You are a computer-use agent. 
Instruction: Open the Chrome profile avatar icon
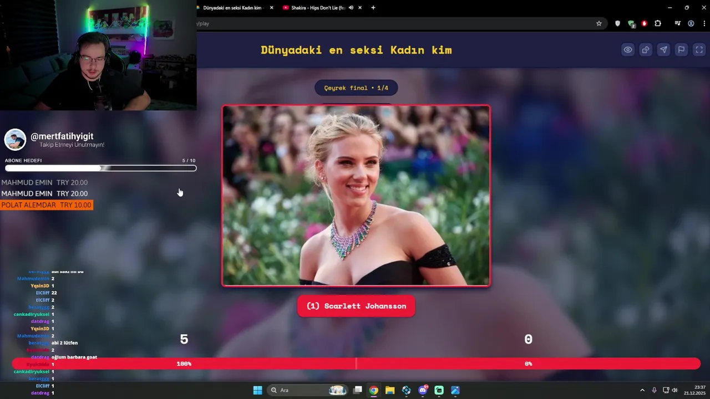tap(691, 23)
